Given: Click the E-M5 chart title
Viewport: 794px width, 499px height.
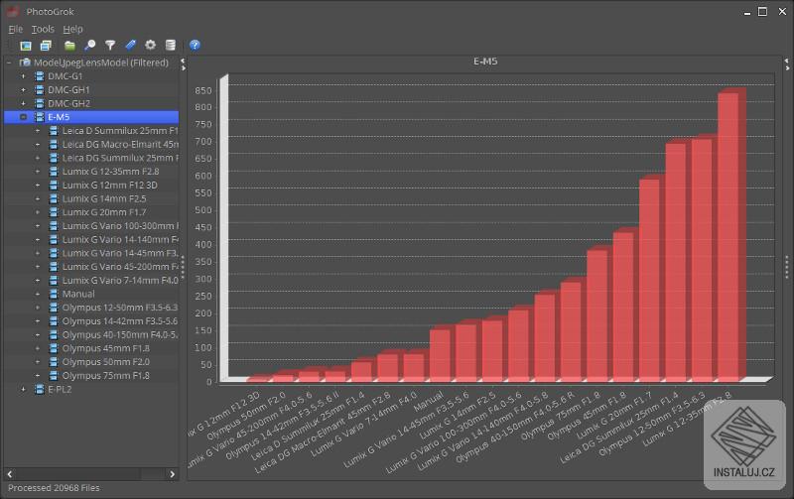Looking at the screenshot, I should pos(485,62).
